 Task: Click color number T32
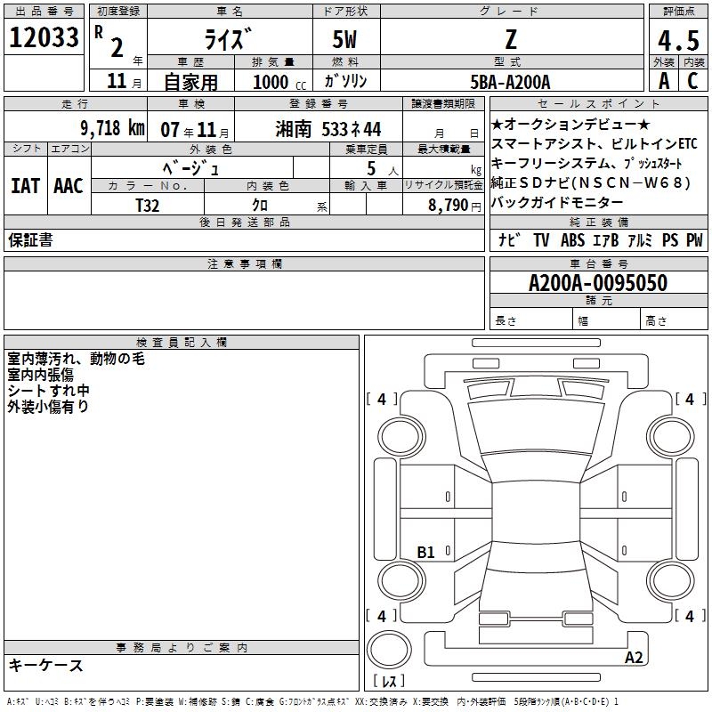click(x=148, y=206)
